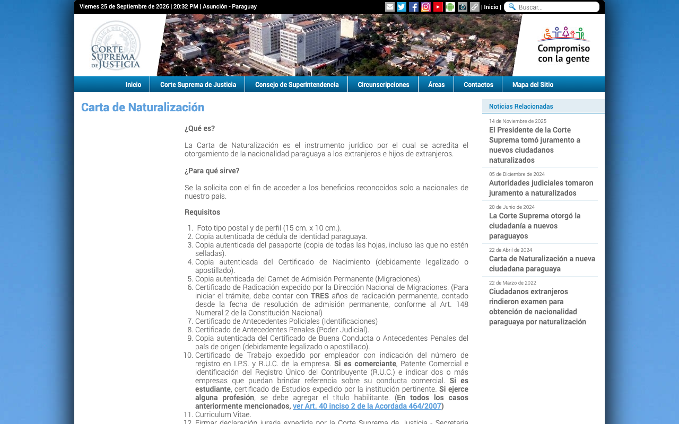Click the date '22 de Marzo de 2022'
The image size is (679, 424).
(x=512, y=283)
